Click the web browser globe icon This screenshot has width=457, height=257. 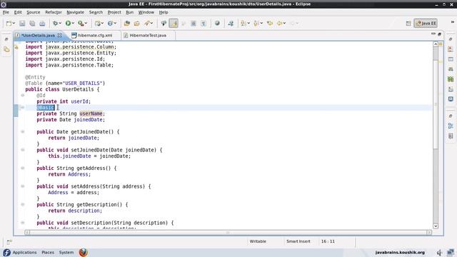click(217, 24)
